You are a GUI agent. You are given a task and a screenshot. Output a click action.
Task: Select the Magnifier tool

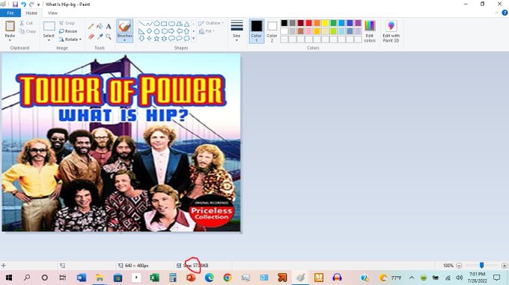(109, 37)
